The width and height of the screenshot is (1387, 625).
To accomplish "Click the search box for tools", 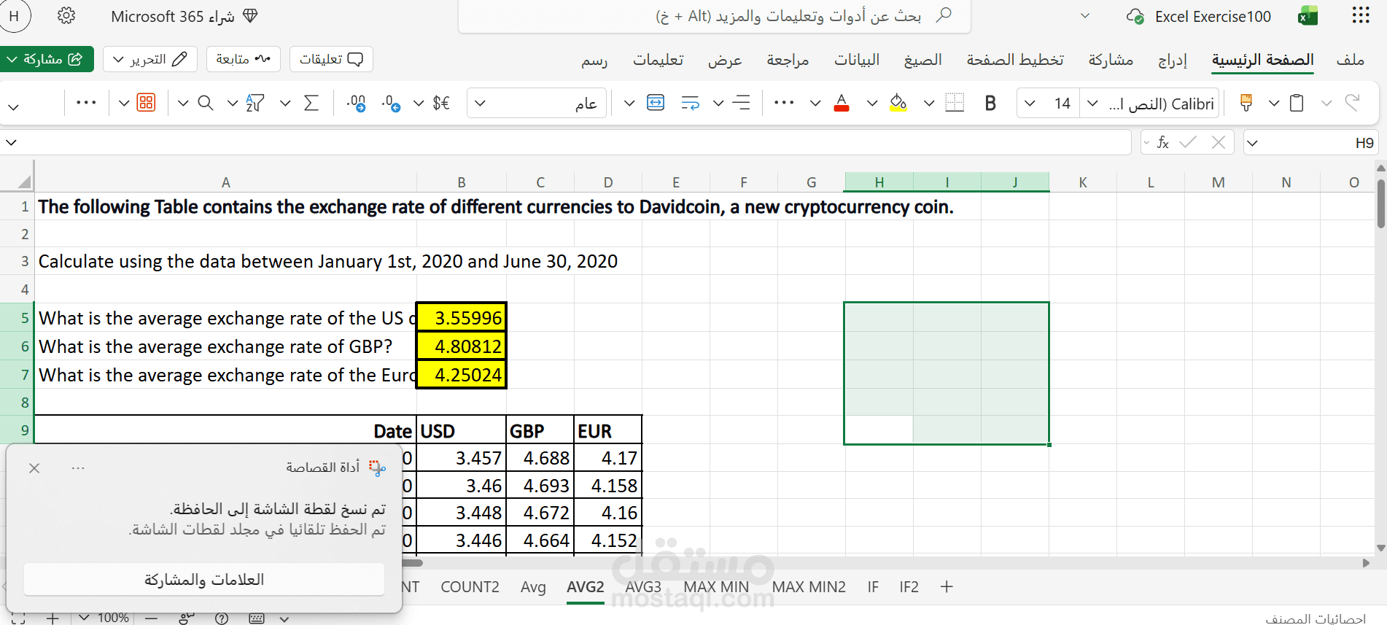I will [x=715, y=16].
